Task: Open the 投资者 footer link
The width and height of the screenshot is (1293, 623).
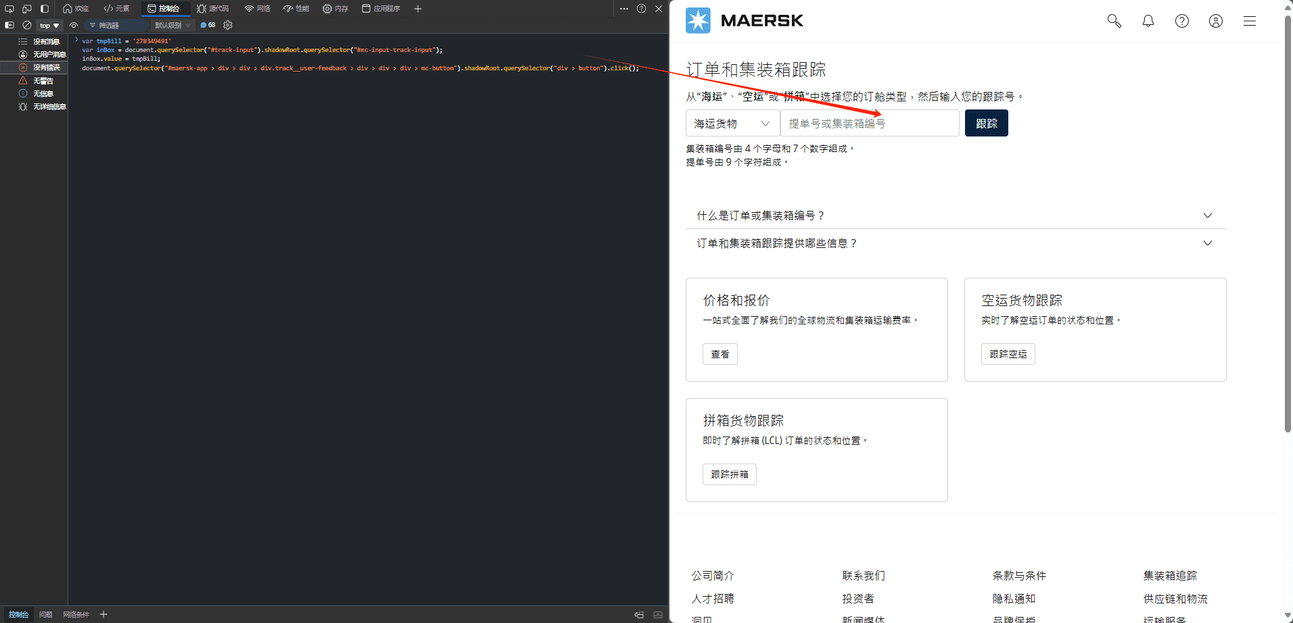Action: 858,599
